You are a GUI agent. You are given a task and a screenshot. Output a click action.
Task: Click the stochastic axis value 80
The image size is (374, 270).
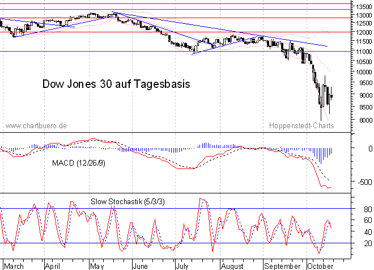click(368, 210)
